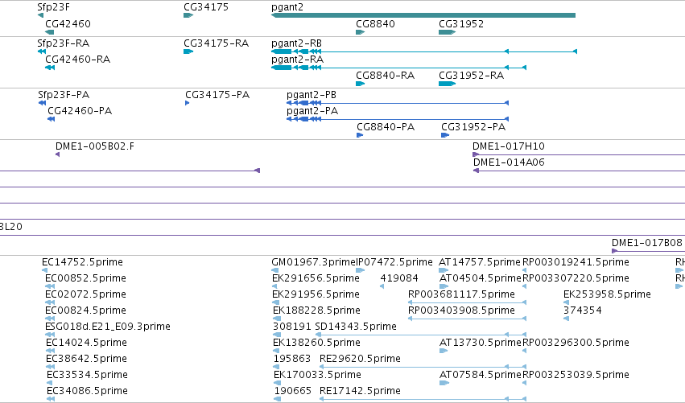
Task: Select the CG31952-PA protein label
Action: click(x=473, y=127)
